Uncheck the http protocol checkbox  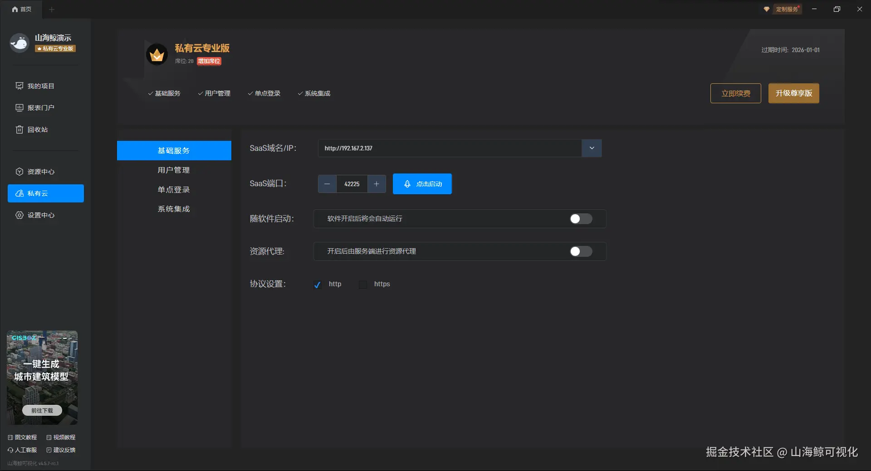(x=318, y=284)
